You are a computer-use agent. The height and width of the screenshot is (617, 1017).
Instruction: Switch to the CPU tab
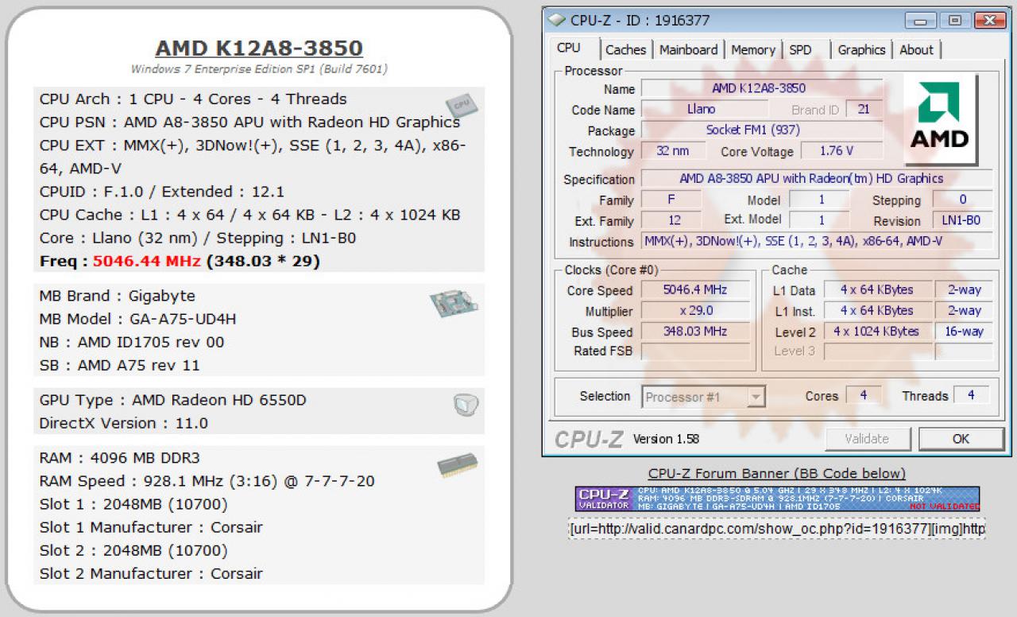(569, 48)
